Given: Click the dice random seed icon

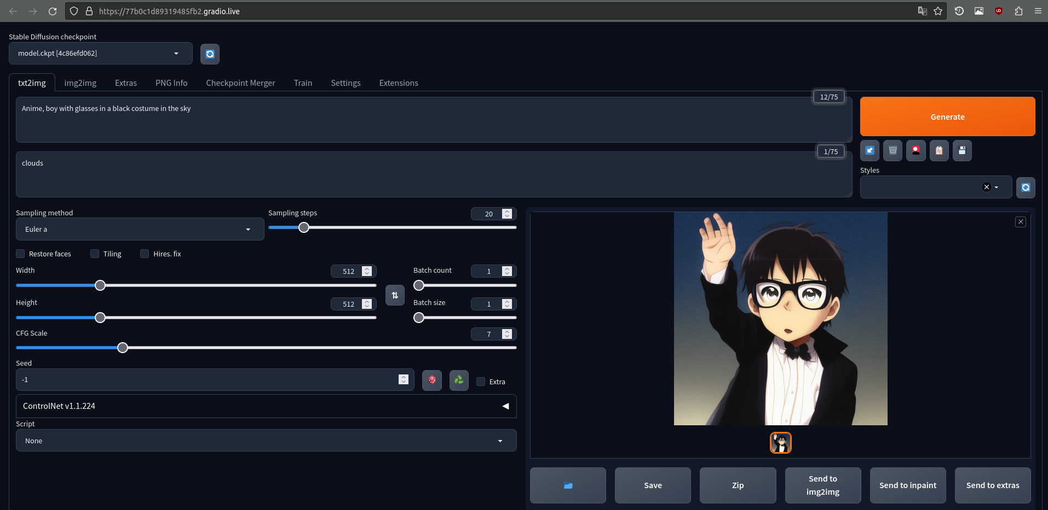Looking at the screenshot, I should point(432,380).
